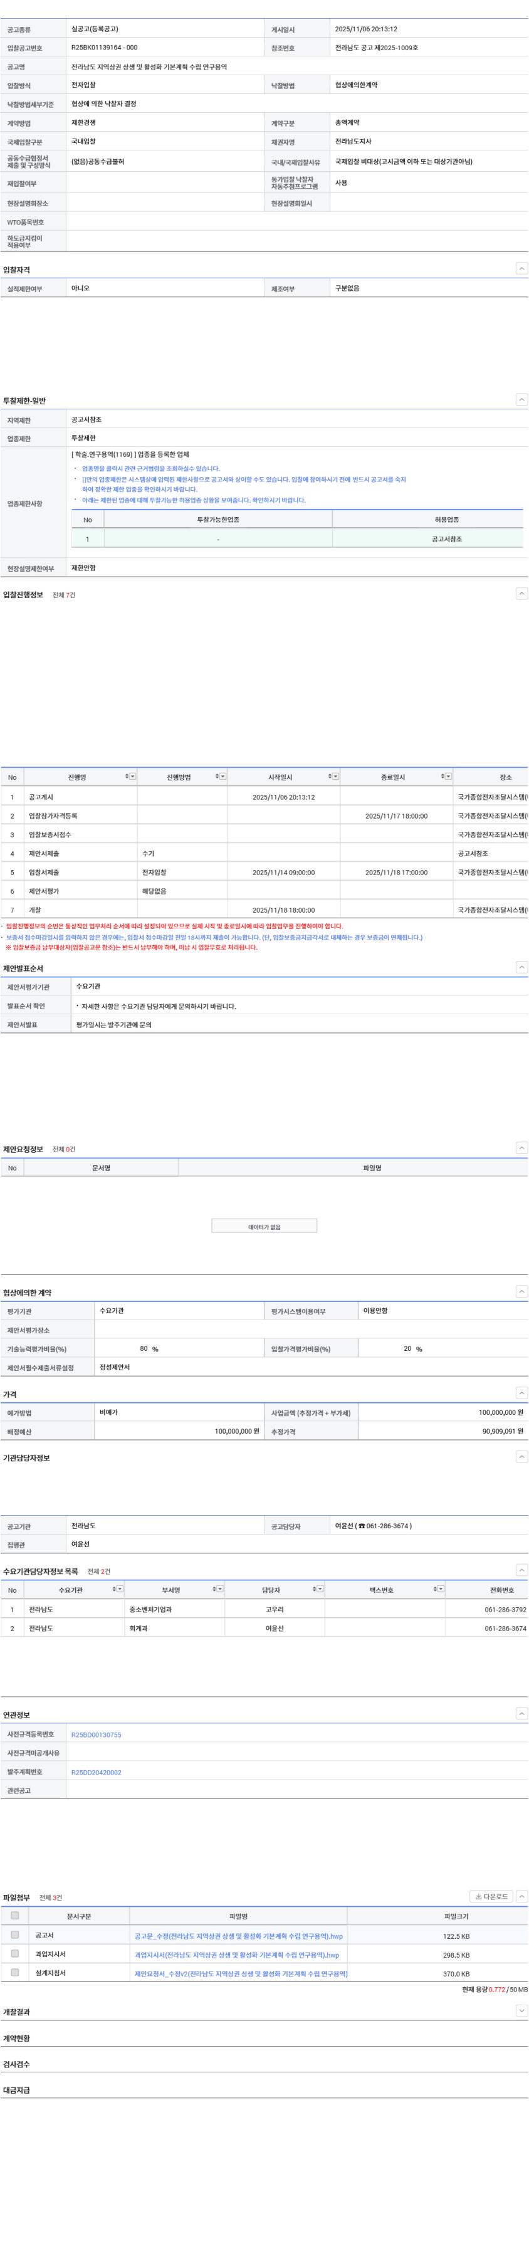Click the 다운로드 button
This screenshot has height=2246, width=529.
[x=491, y=1896]
